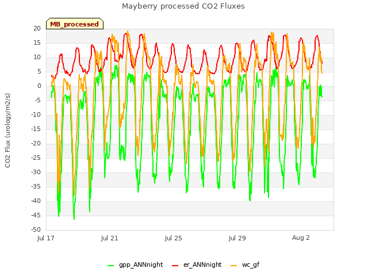Toggle the er_ANNnight legend entry
Screen dimensions: 368x276
coord(197,265)
